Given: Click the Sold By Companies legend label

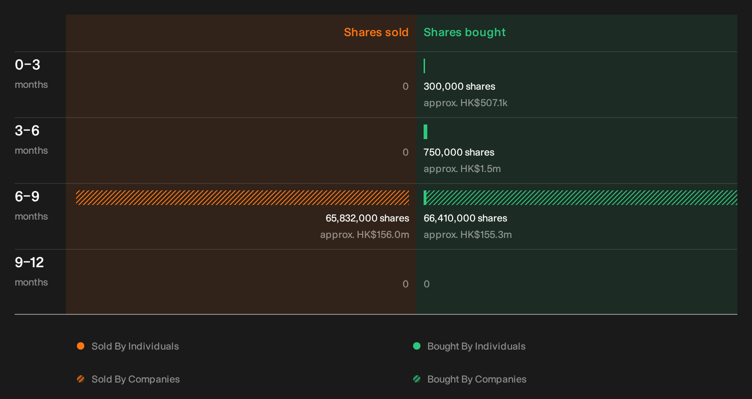Looking at the screenshot, I should 136,379.
